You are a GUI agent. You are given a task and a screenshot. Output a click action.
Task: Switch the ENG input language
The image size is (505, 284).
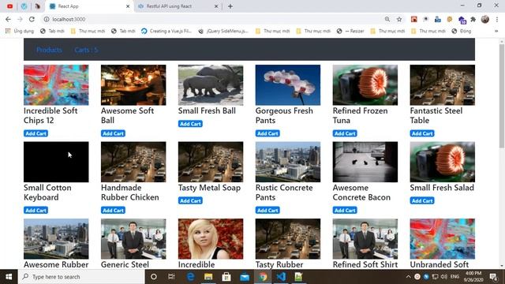tap(454, 277)
